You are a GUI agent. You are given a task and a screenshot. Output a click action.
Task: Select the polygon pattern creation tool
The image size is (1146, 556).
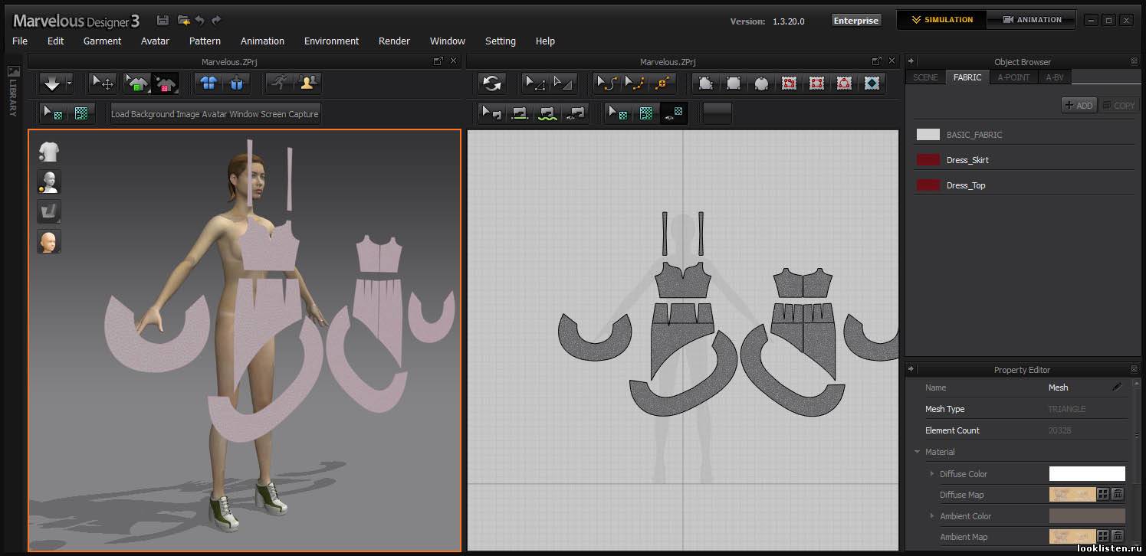pyautogui.click(x=706, y=83)
